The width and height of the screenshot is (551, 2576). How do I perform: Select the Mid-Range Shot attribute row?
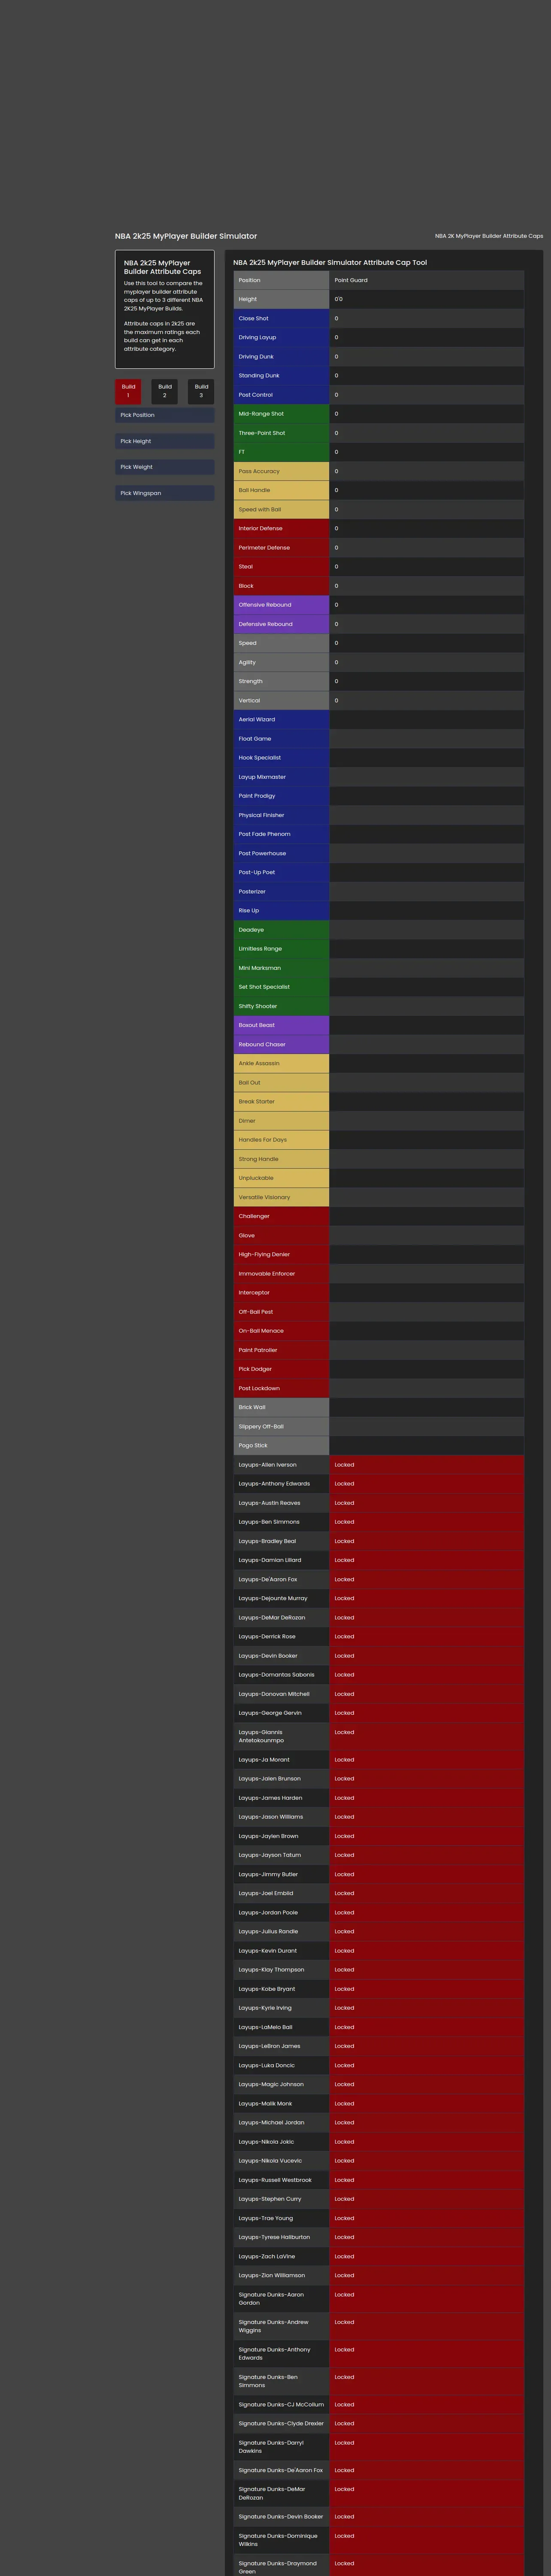[379, 414]
